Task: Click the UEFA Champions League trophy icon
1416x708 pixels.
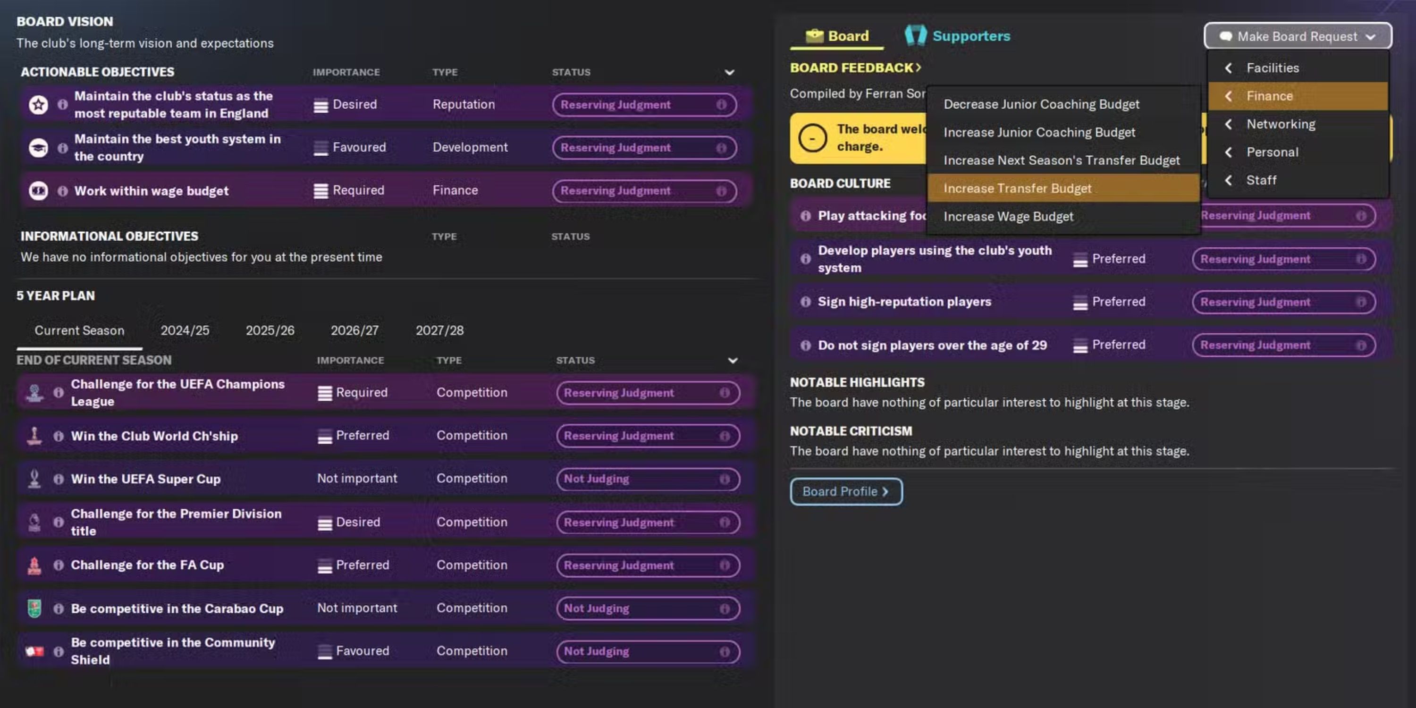Action: click(34, 392)
